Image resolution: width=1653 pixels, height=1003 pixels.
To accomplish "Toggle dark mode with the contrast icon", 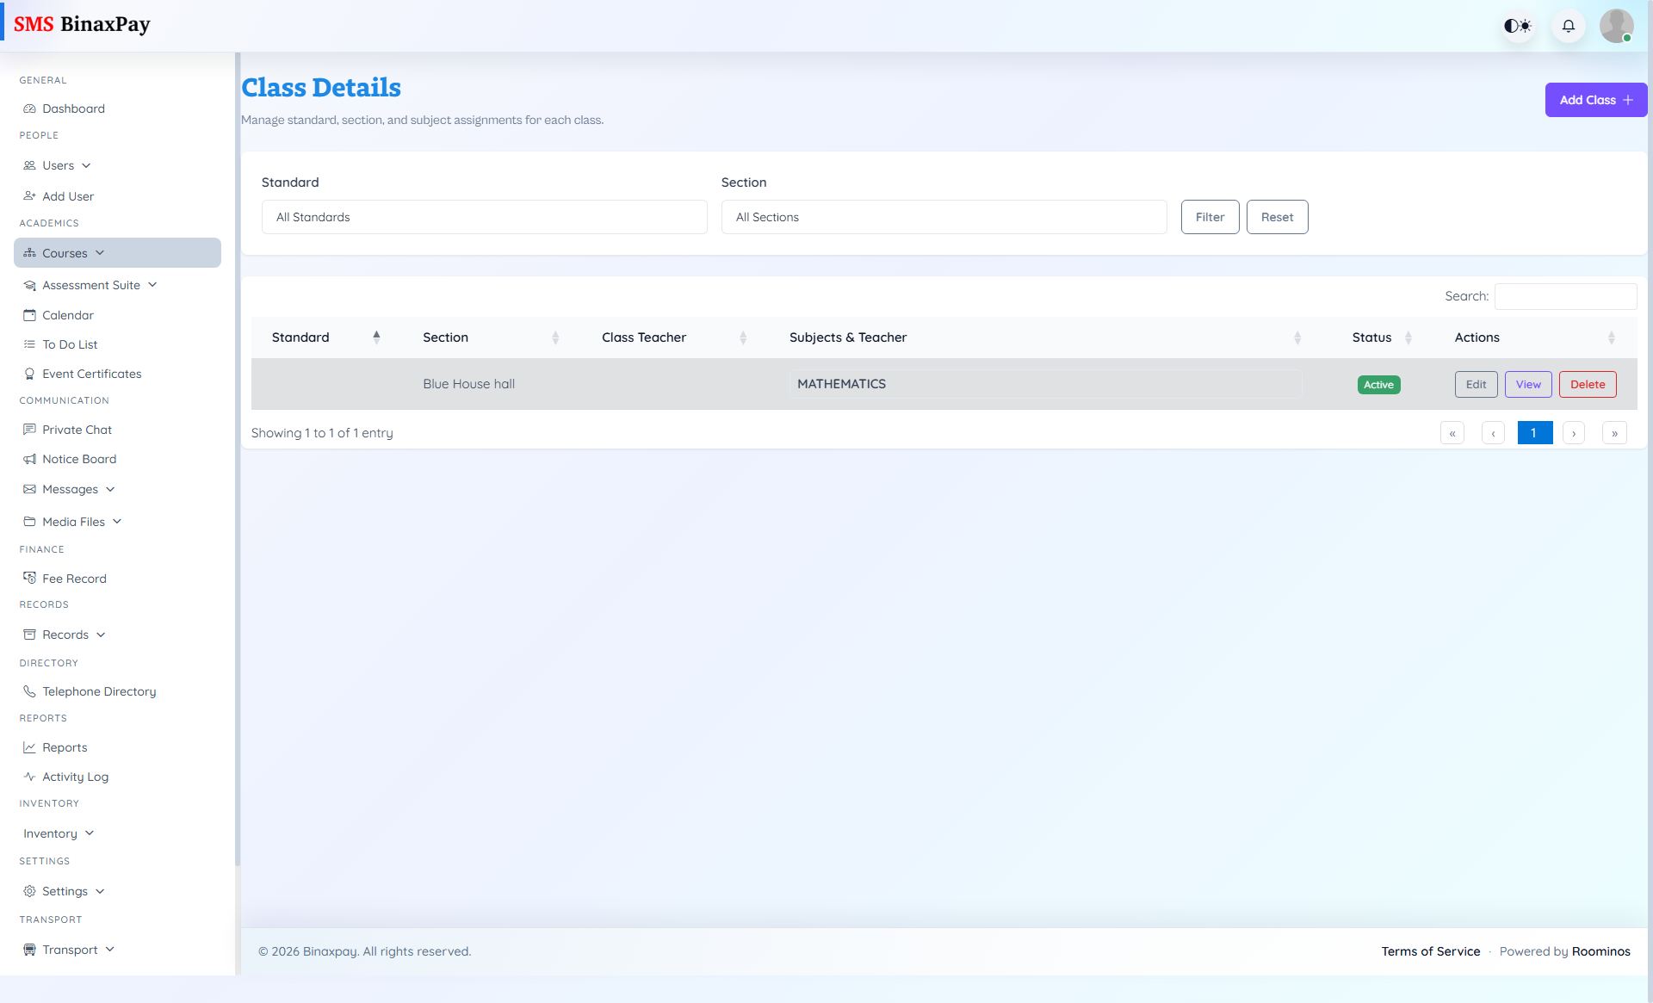I will [x=1517, y=26].
